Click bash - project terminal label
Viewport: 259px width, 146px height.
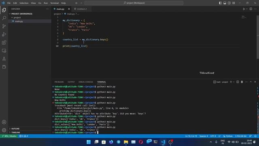point(221,82)
